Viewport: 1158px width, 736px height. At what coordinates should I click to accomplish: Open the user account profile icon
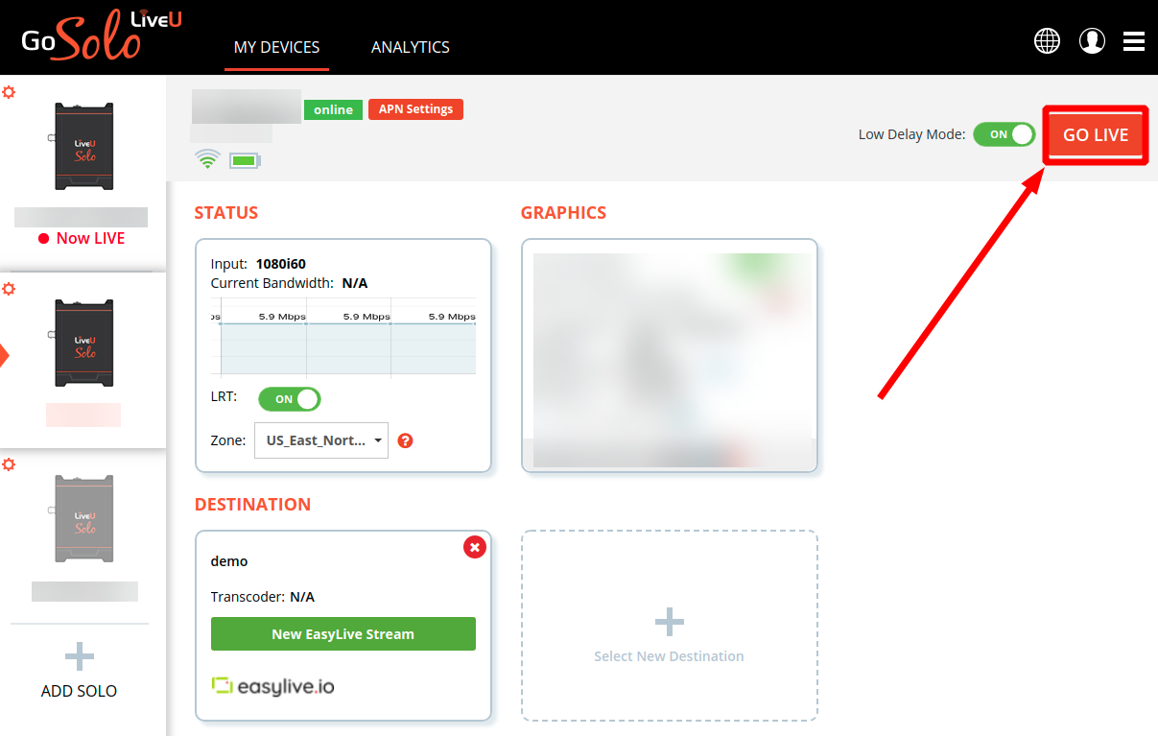[x=1092, y=40]
